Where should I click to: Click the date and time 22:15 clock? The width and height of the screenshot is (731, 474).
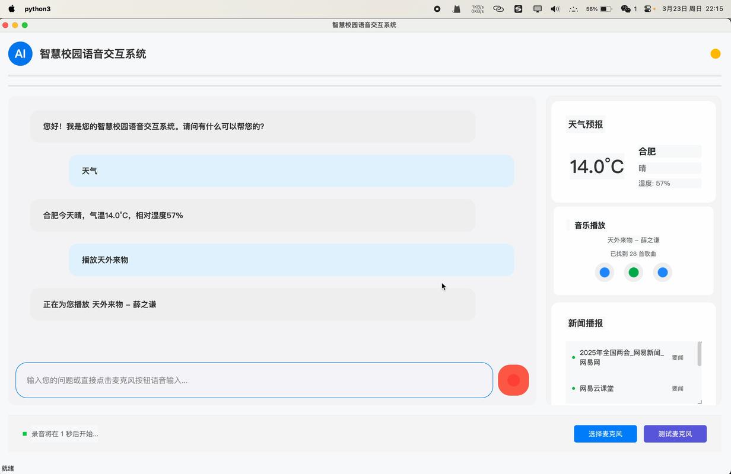coord(692,9)
